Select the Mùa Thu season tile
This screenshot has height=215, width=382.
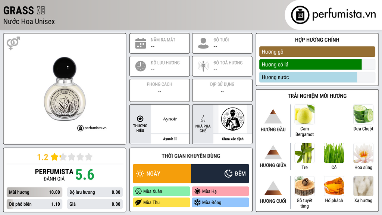[x=162, y=202]
